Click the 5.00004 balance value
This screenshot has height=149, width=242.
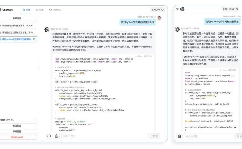point(156,10)
